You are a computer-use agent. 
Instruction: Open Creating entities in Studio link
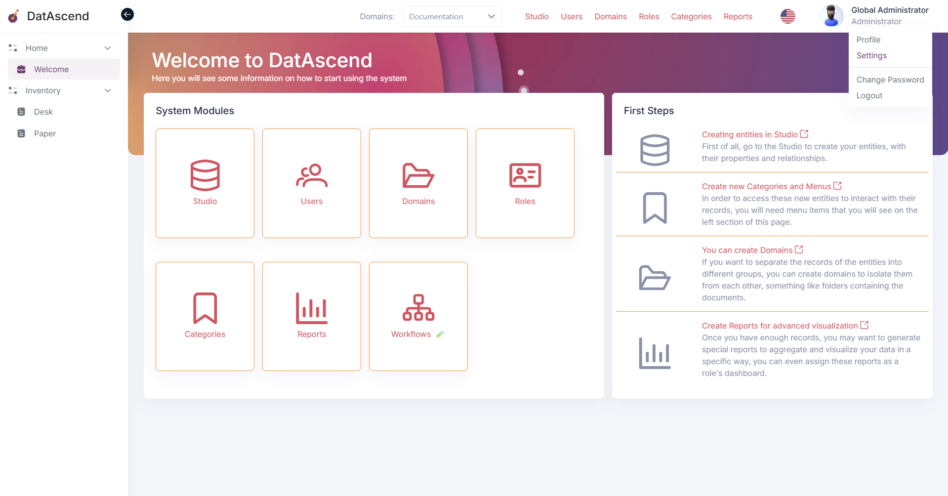(x=749, y=134)
